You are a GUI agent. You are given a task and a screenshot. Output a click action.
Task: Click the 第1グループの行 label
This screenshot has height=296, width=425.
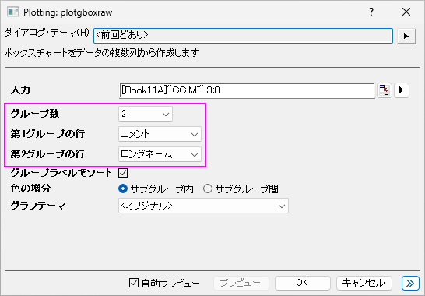click(x=47, y=134)
